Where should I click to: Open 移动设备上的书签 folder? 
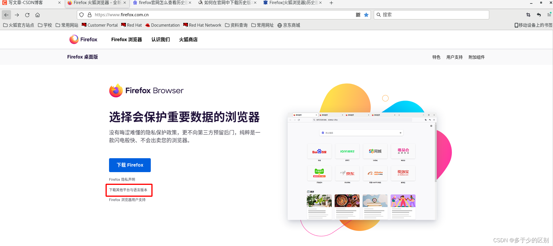click(534, 25)
